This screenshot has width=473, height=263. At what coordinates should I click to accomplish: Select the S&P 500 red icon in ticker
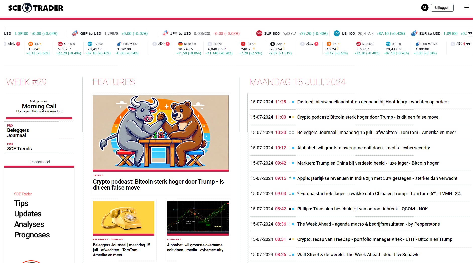pos(259,33)
